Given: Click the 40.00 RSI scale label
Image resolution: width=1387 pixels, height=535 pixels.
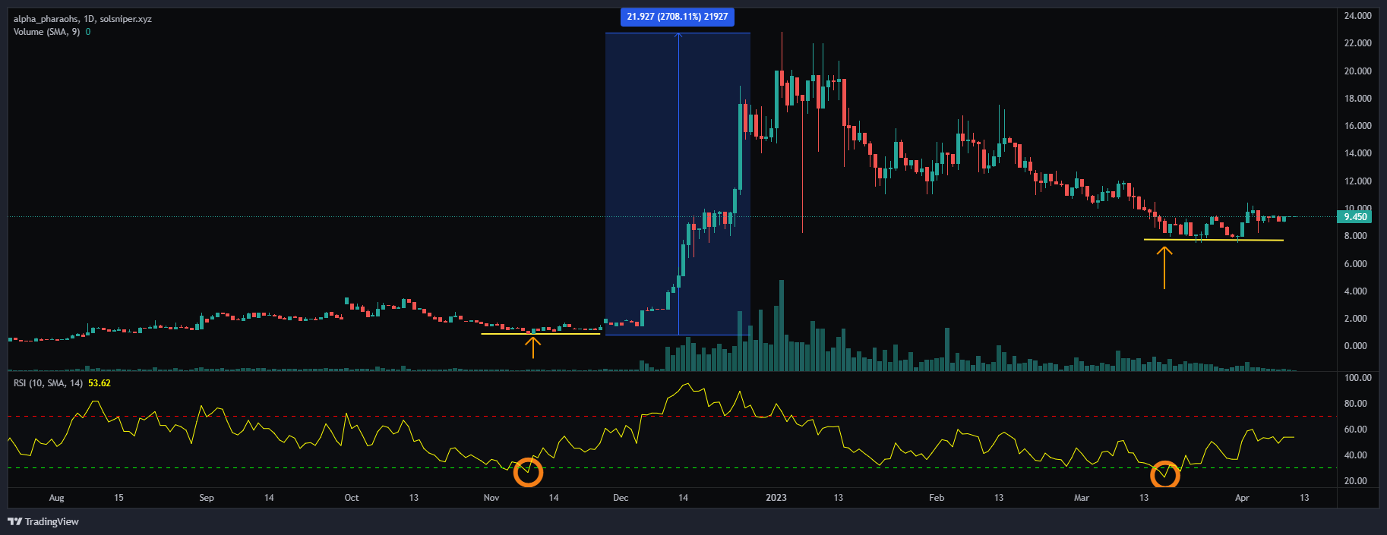Looking at the screenshot, I should click(1355, 455).
